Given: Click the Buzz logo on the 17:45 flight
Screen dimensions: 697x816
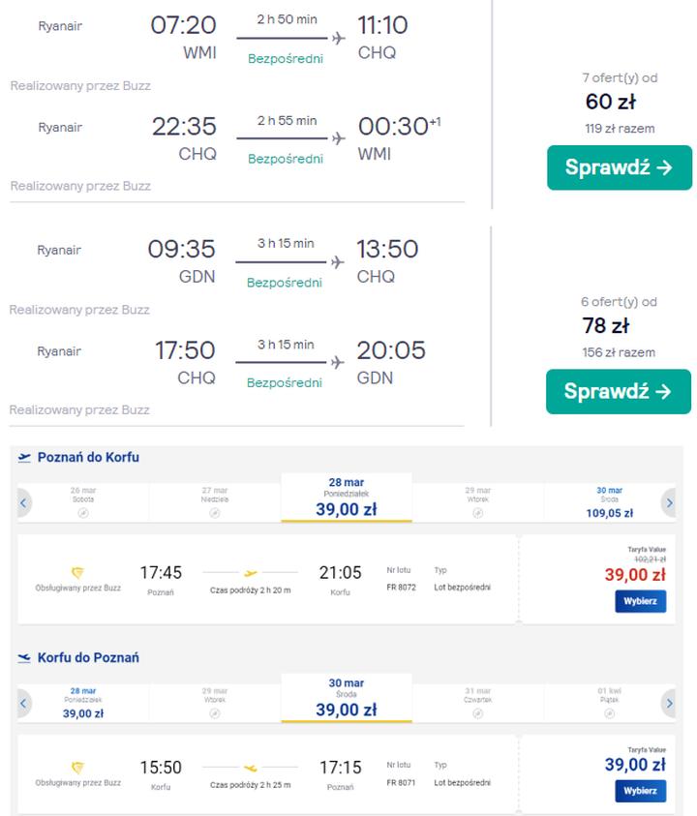Looking at the screenshot, I should (78, 573).
